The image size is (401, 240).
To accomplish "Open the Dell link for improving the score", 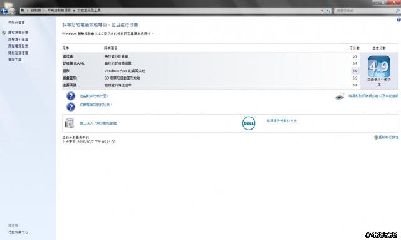I will 281,121.
